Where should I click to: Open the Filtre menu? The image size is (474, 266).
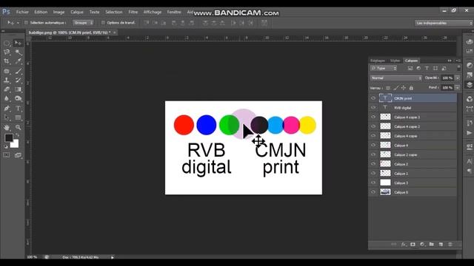[x=133, y=12]
